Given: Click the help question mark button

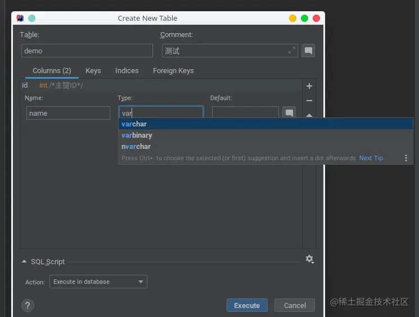Looking at the screenshot, I should (x=28, y=305).
